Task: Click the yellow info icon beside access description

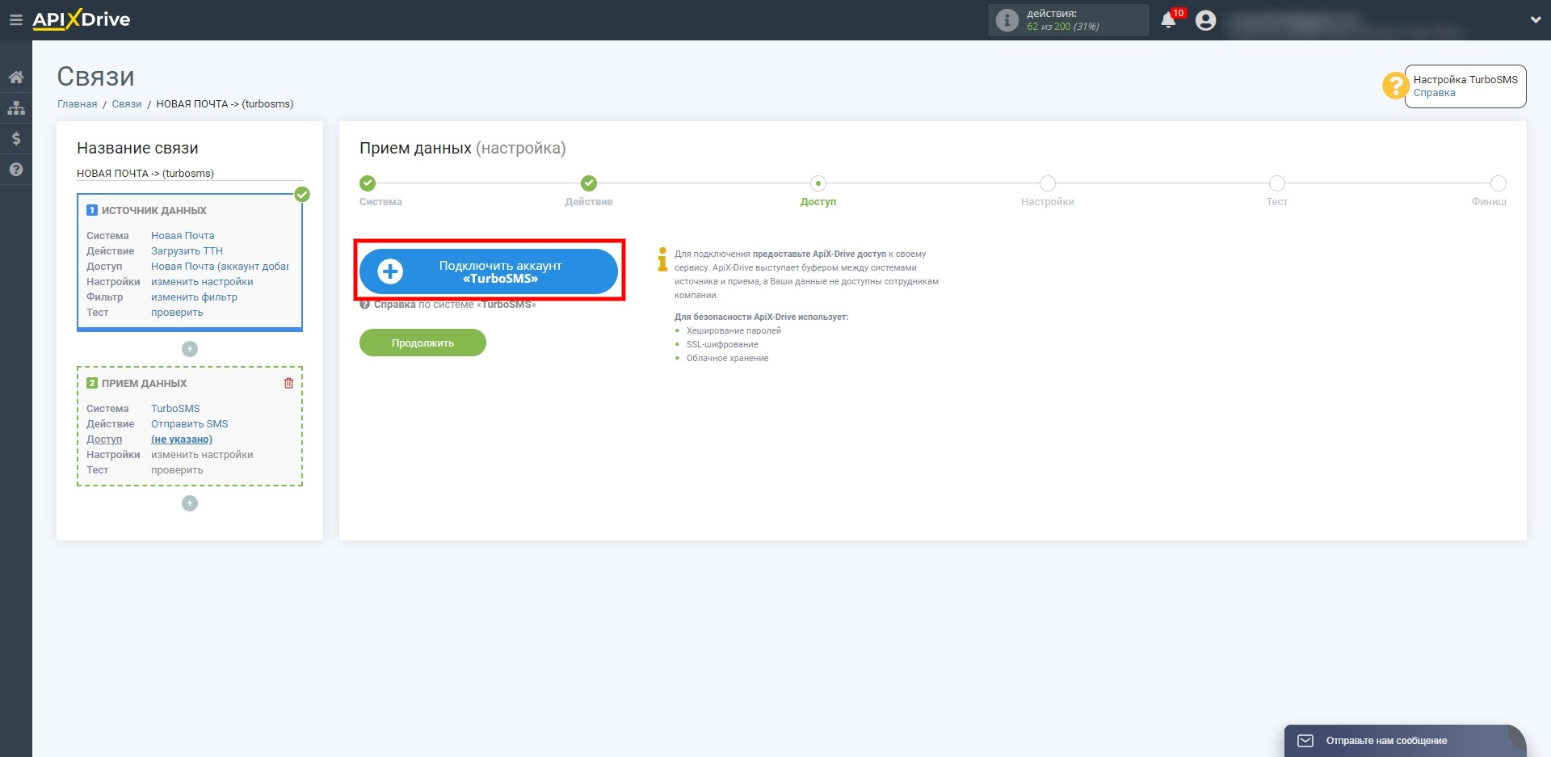Action: (x=662, y=259)
